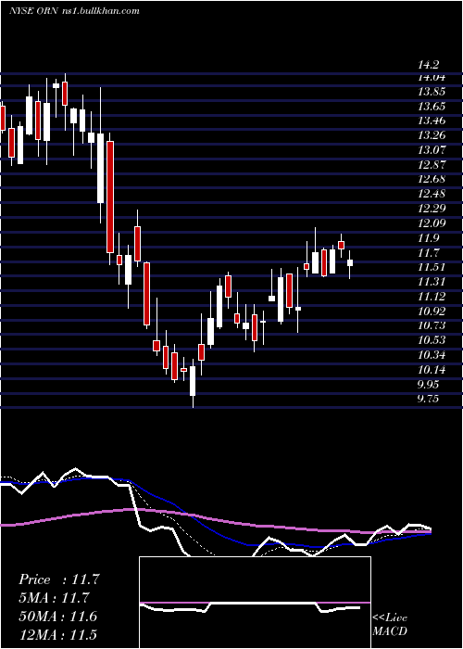Click the white MACD line inside inset box
The width and height of the screenshot is (463, 649).
click(x=250, y=607)
